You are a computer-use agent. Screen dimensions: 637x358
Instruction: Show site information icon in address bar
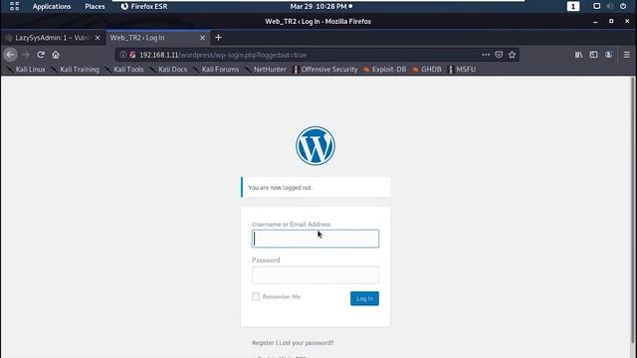point(122,55)
